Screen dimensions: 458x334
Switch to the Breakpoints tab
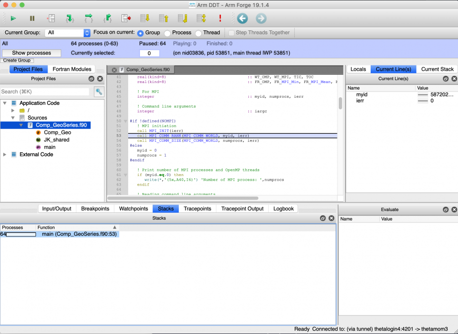tap(95, 209)
